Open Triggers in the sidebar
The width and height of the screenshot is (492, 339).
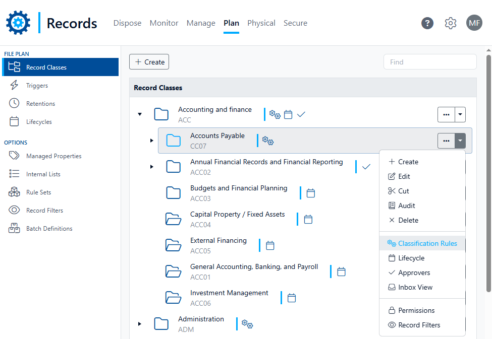tap(37, 86)
